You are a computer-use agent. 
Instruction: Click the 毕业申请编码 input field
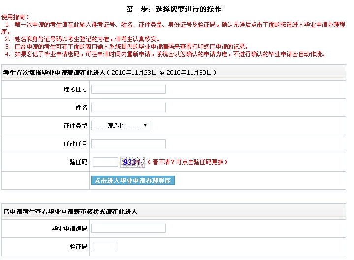point(129,228)
